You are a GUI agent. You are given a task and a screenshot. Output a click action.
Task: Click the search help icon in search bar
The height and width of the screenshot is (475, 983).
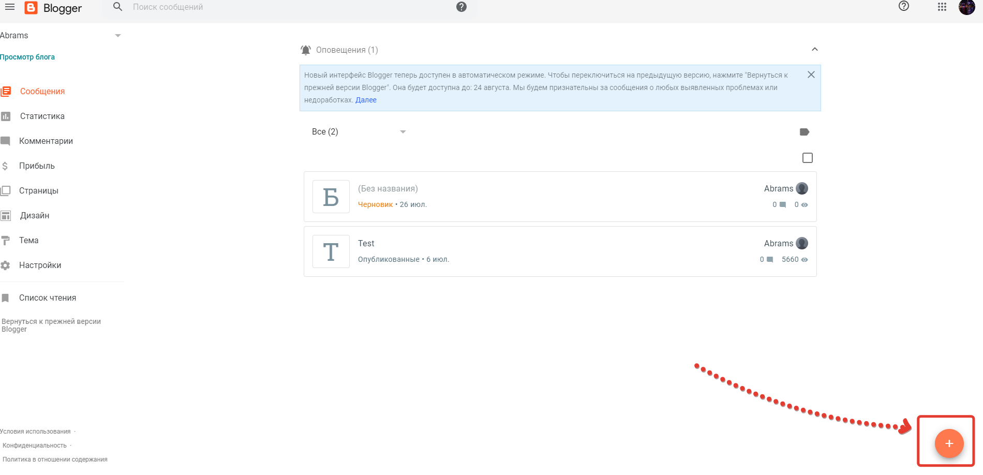[461, 7]
